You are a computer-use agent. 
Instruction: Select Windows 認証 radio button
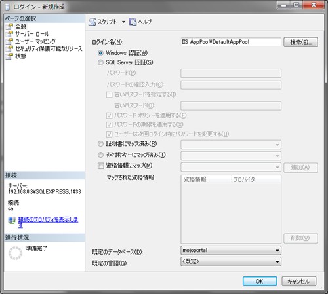click(100, 53)
